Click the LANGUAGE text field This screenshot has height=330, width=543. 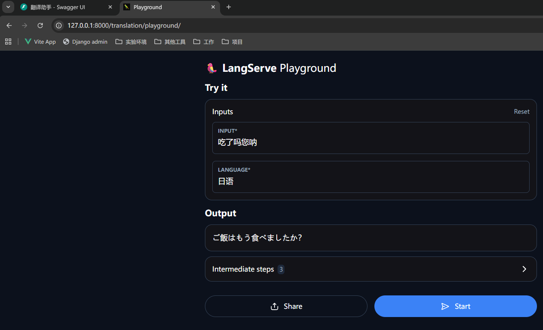click(x=371, y=177)
